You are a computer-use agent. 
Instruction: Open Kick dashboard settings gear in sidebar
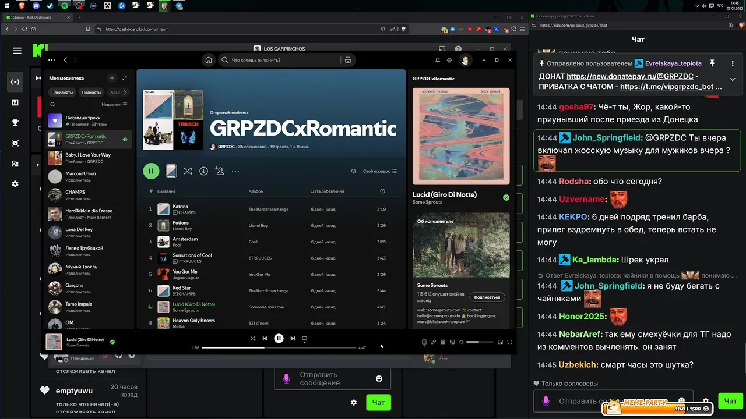click(x=15, y=184)
